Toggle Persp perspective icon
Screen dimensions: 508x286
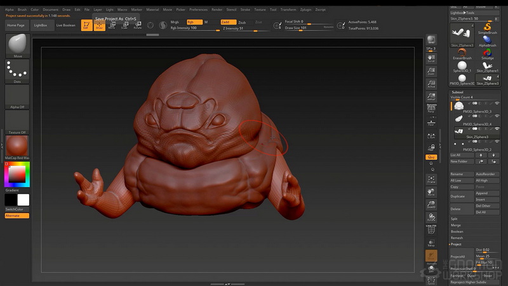(431, 109)
